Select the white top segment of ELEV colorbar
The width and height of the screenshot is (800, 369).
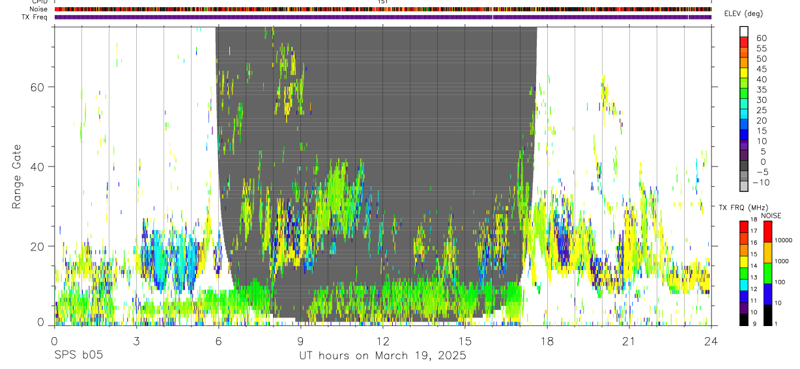(x=744, y=32)
